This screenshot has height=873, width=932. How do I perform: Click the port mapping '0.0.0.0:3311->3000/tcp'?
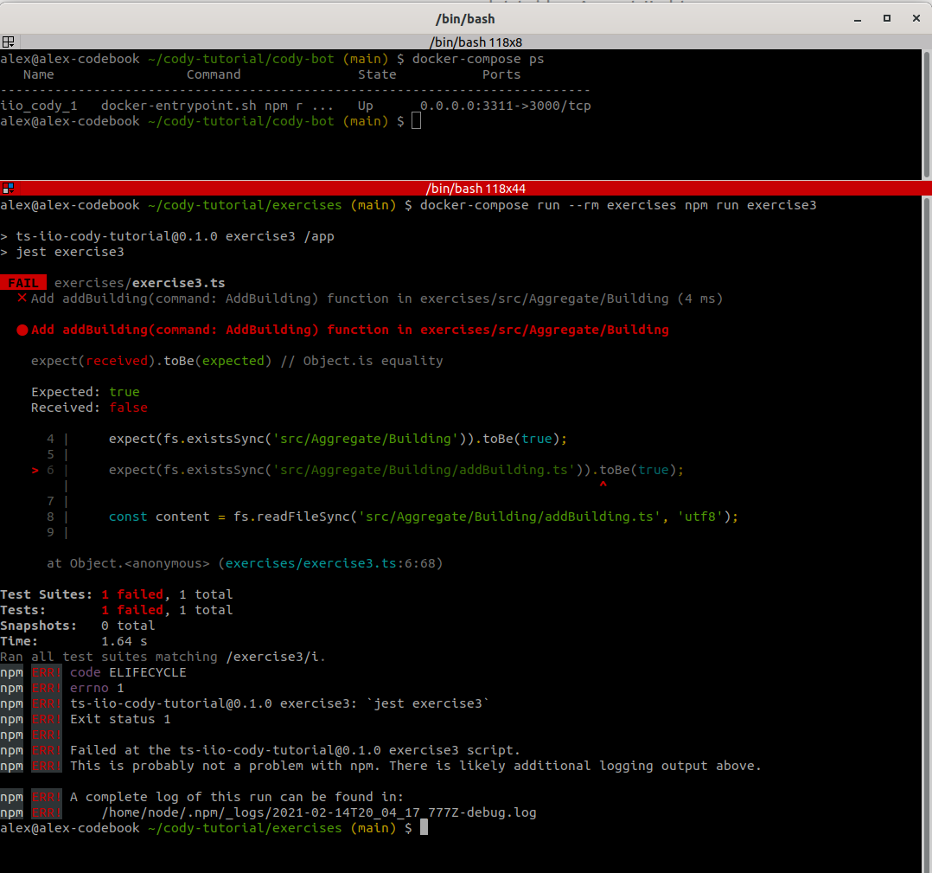(x=505, y=106)
